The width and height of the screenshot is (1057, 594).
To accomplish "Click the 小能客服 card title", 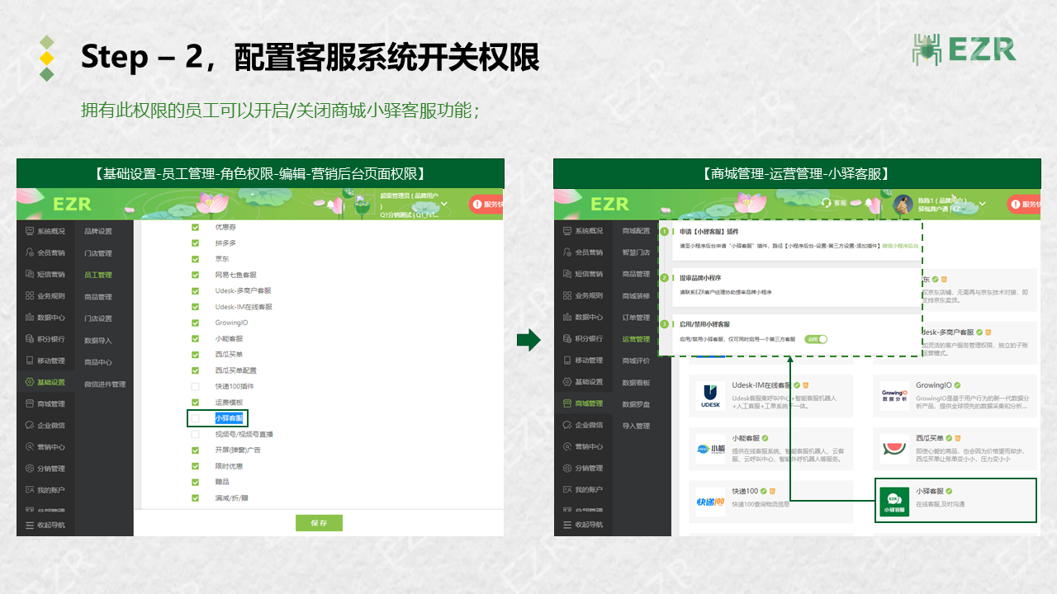I will [x=746, y=438].
